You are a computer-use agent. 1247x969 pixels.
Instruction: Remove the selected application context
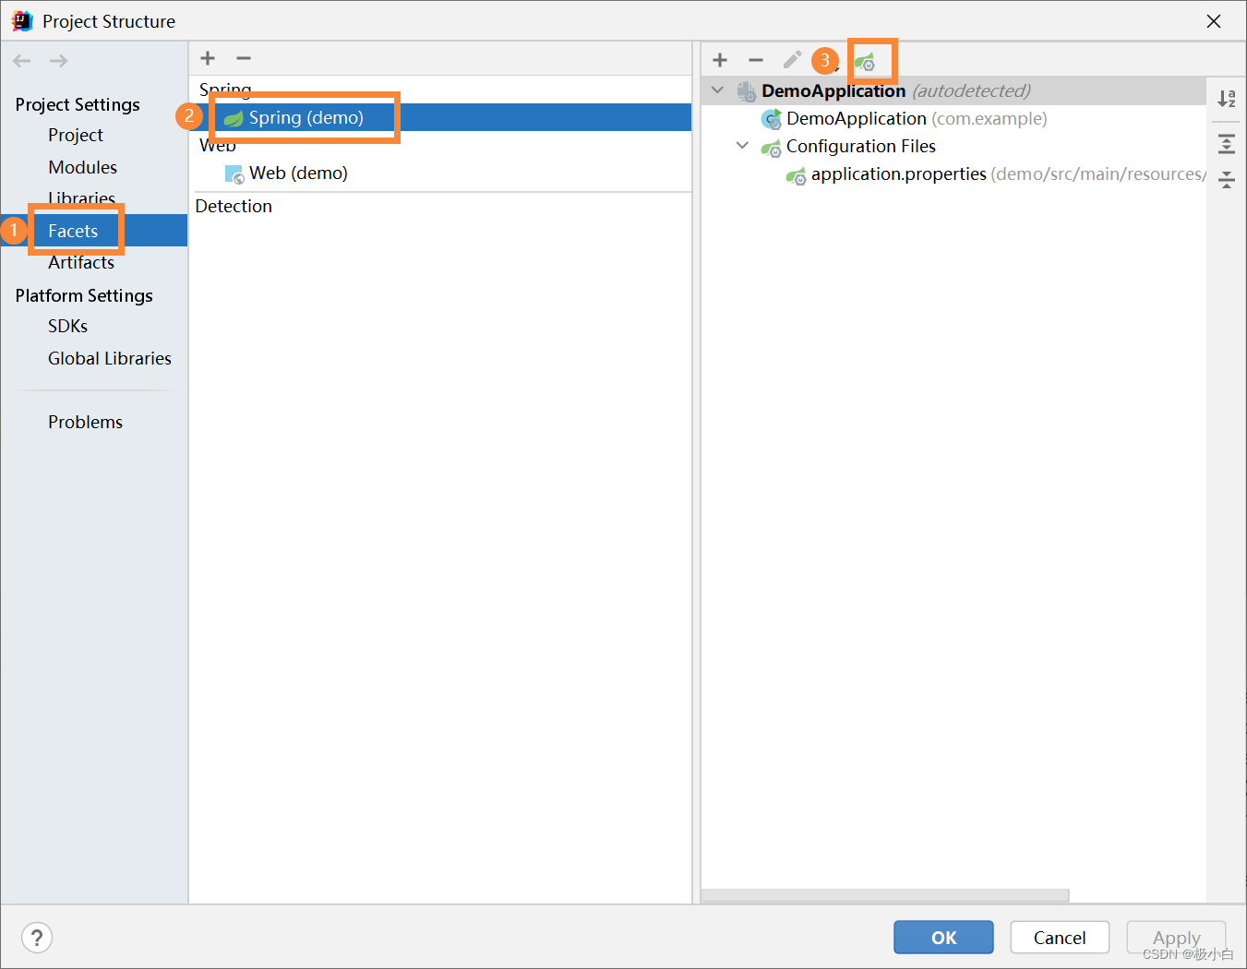(756, 60)
